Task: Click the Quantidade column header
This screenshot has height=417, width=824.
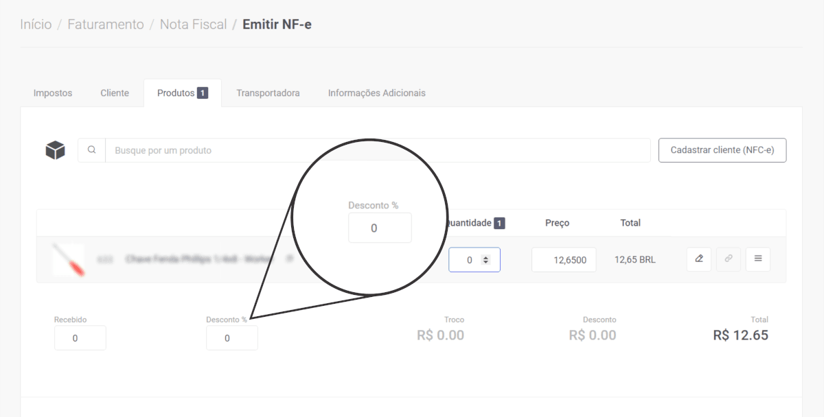Action: (475, 223)
